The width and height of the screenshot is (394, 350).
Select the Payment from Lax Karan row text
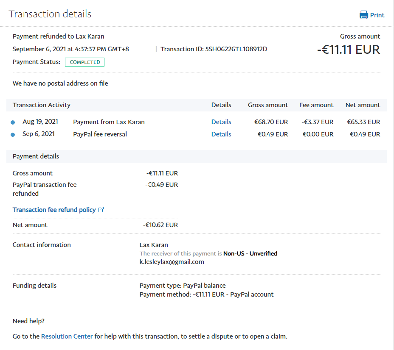click(109, 122)
